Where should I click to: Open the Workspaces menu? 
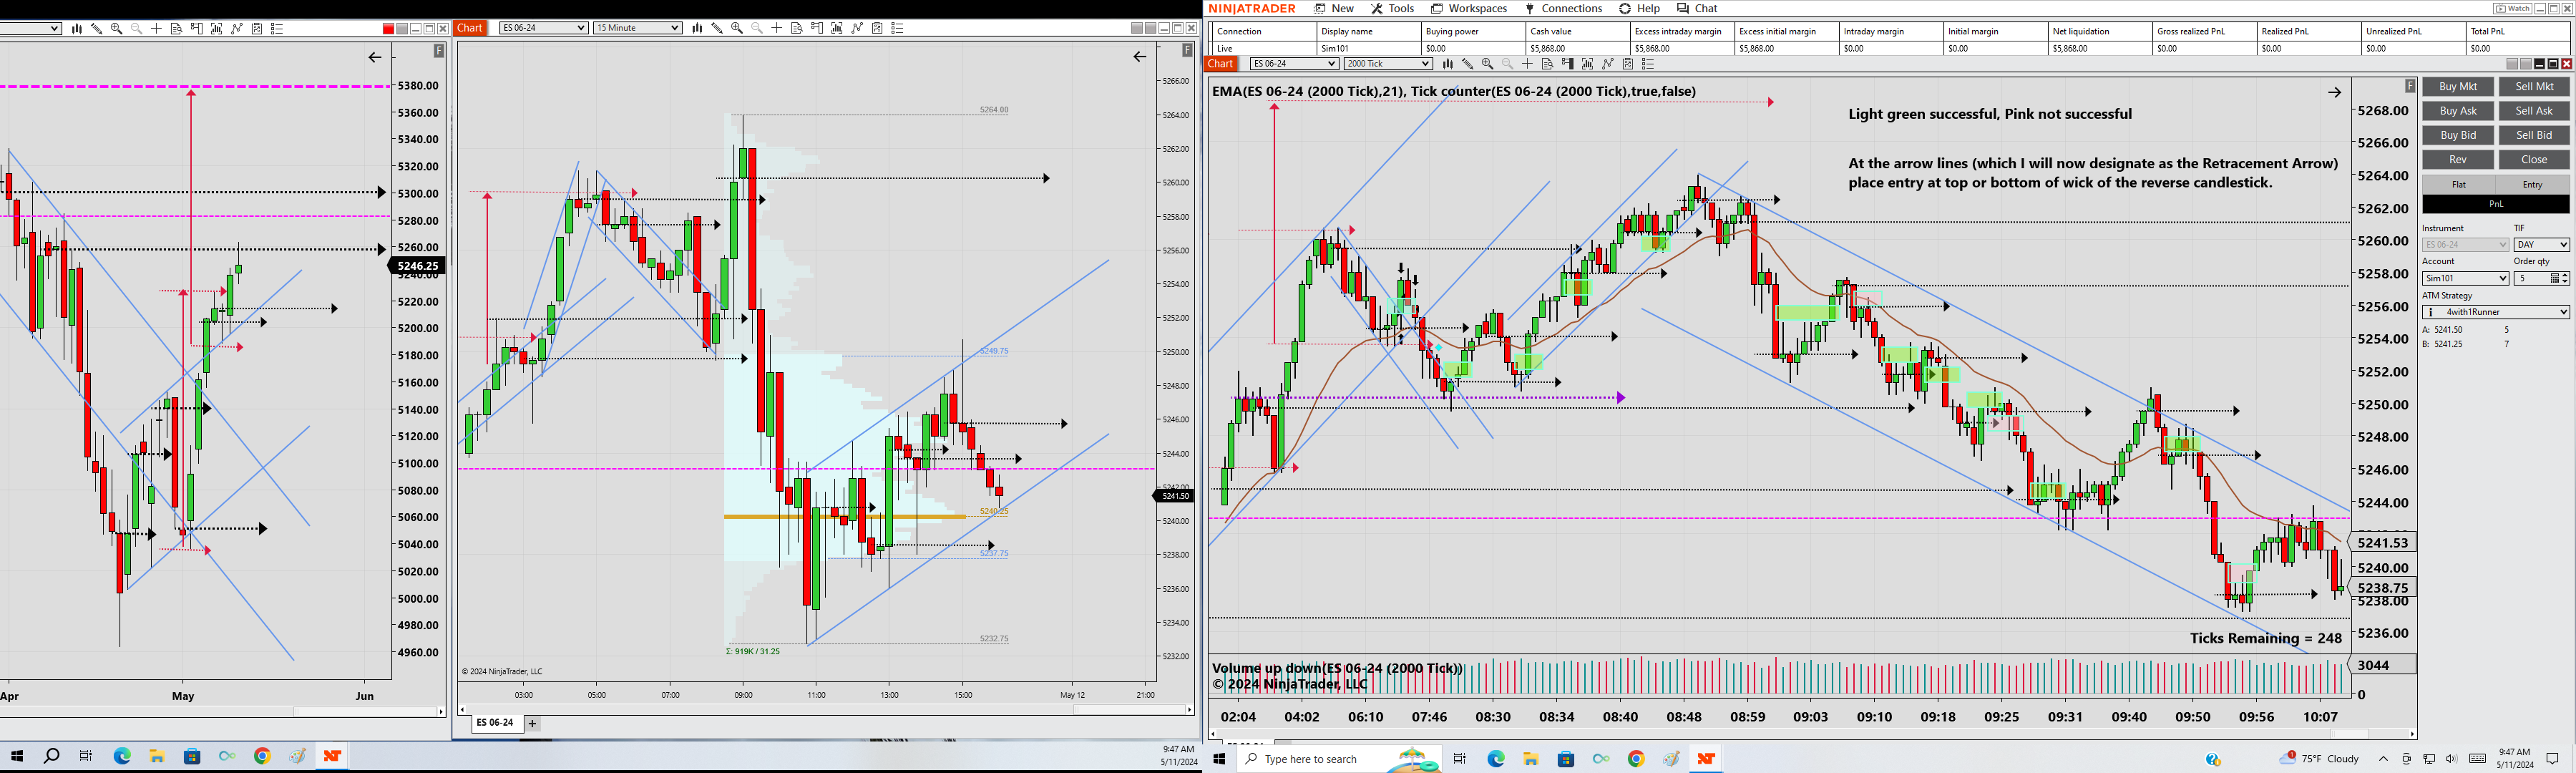pos(1469,9)
